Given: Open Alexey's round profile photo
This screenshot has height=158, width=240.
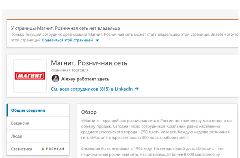Looking at the screenshot, I should point(55,78).
